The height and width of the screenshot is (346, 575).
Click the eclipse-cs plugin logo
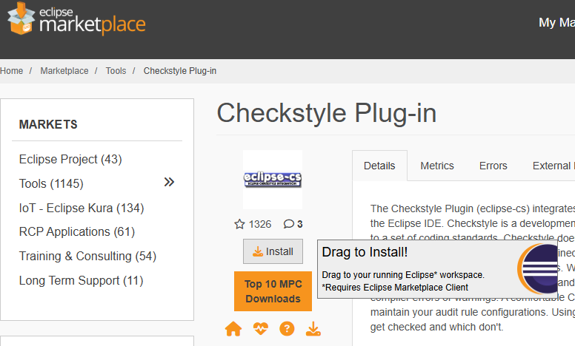pos(273,179)
